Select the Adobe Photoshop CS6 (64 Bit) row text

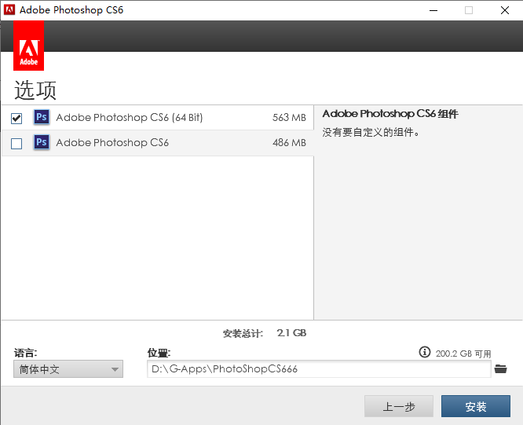pyautogui.click(x=130, y=117)
